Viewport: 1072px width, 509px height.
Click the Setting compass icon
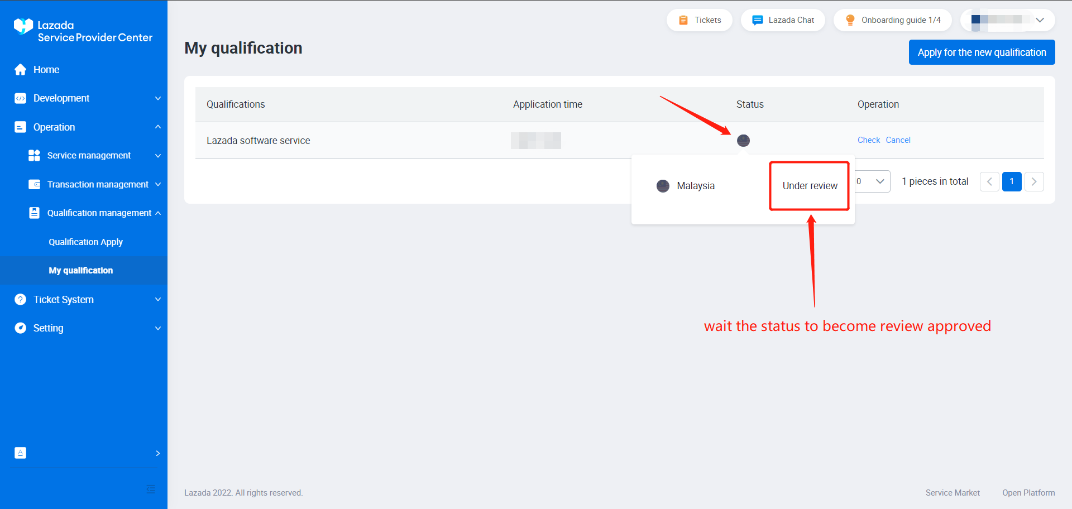pyautogui.click(x=21, y=328)
